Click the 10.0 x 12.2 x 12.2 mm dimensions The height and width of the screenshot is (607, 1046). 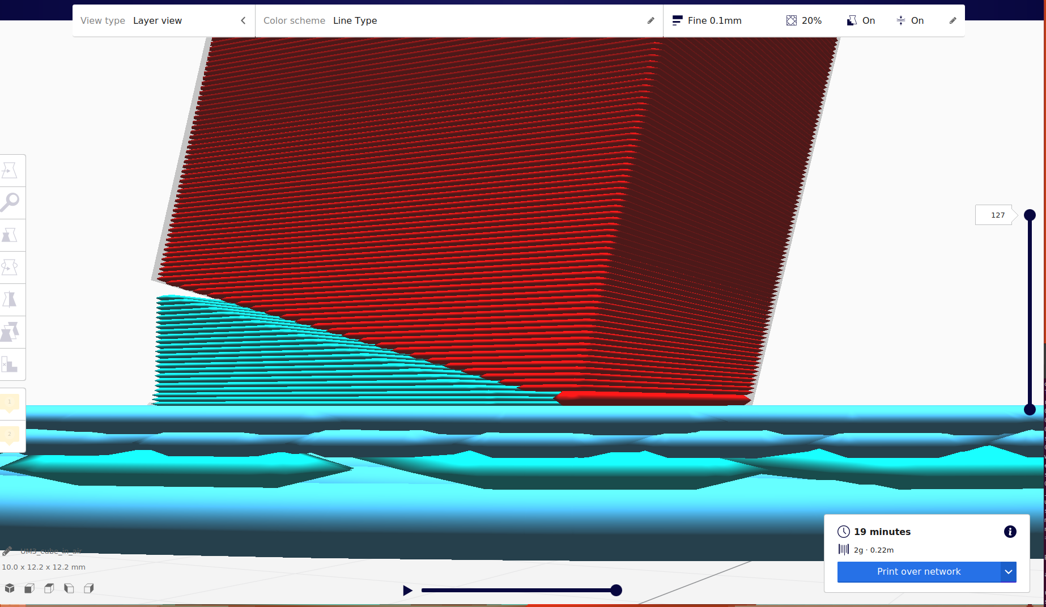click(44, 567)
